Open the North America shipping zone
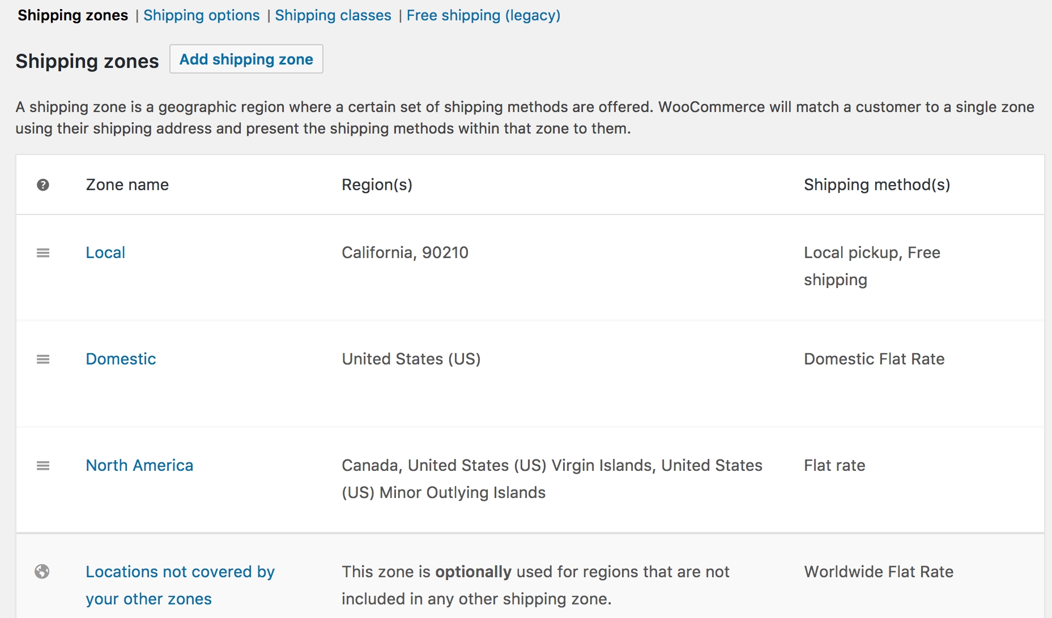This screenshot has width=1052, height=618. pyautogui.click(x=139, y=465)
